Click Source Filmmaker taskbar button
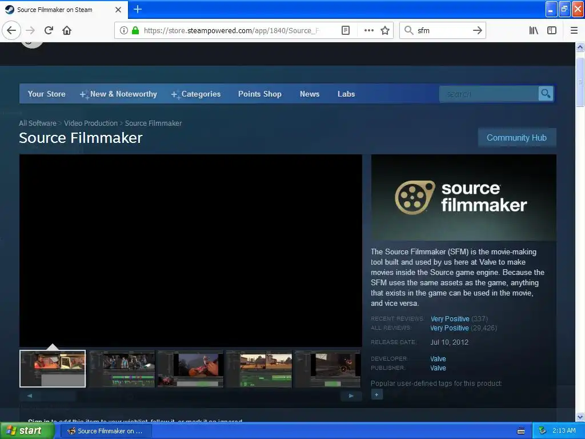The image size is (585, 439). pos(106,431)
